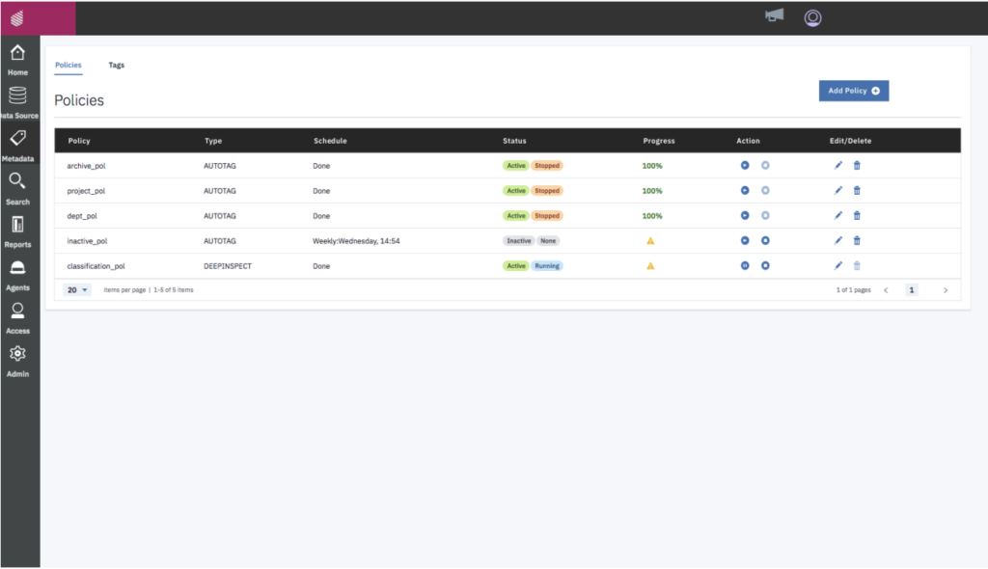Viewport: 988px width, 569px height.
Task: Open the Reports section from sidebar
Action: tap(17, 230)
